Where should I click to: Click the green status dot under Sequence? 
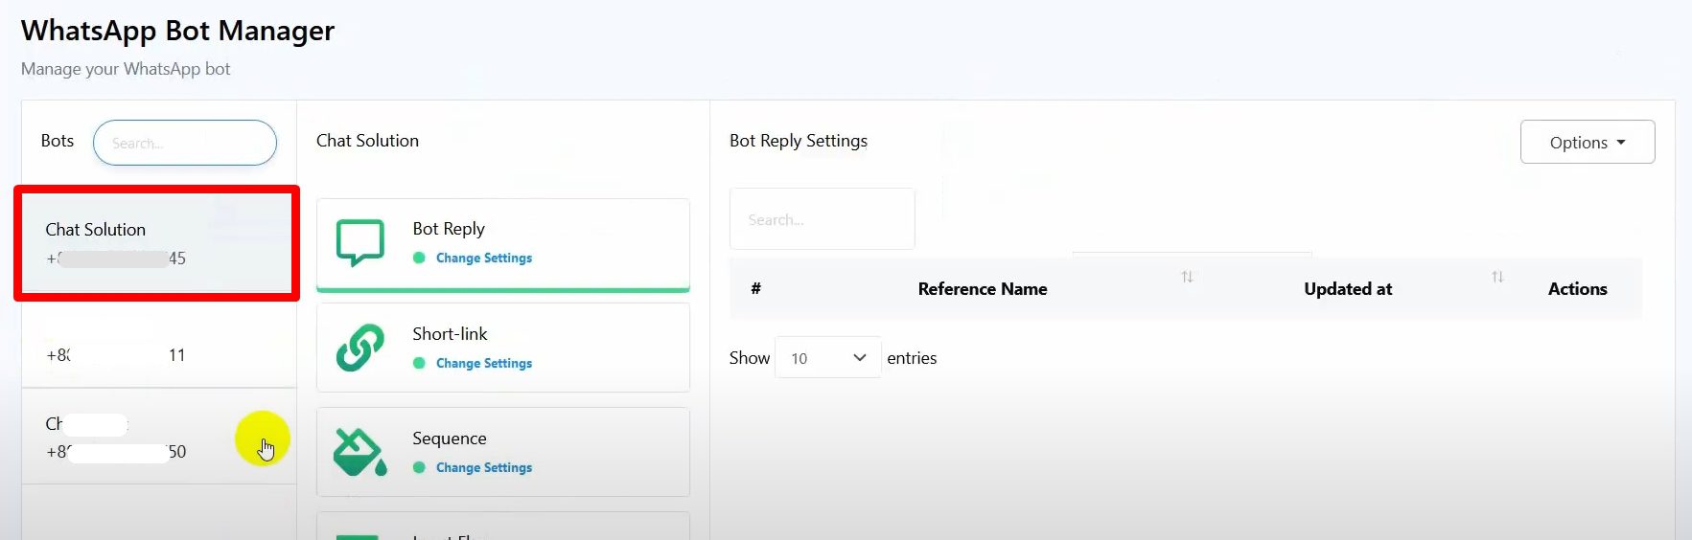[419, 467]
